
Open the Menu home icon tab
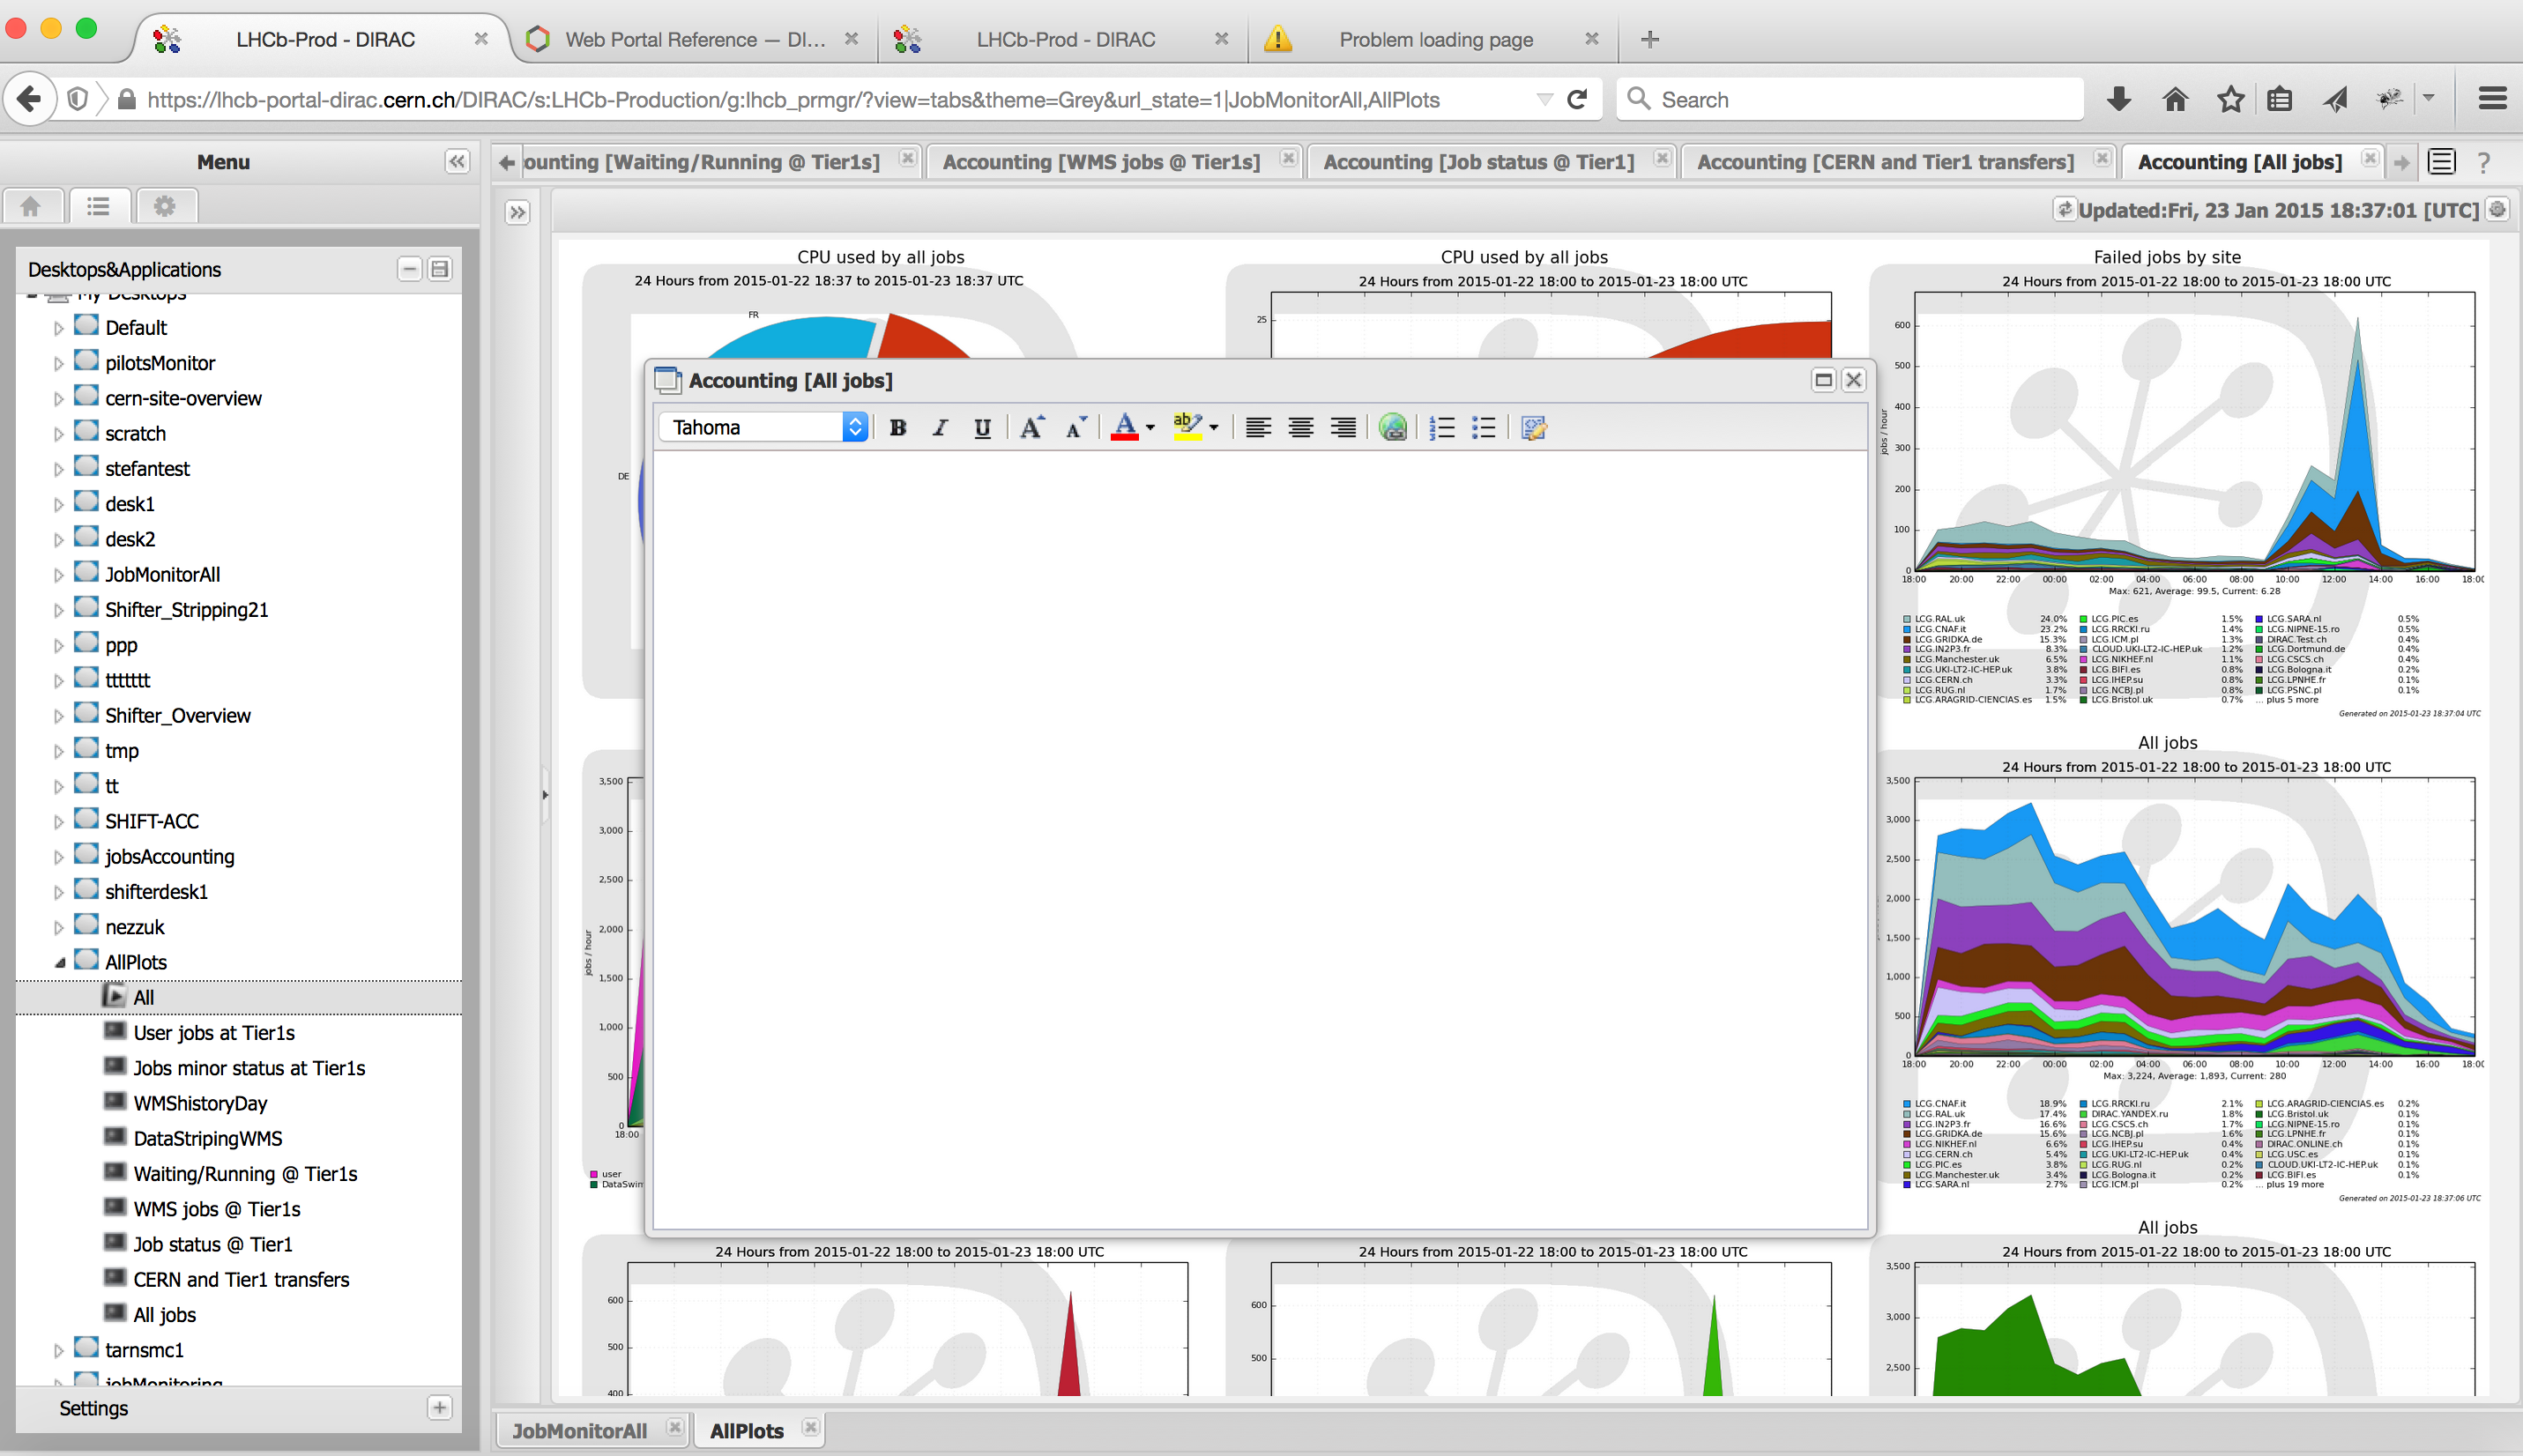click(x=31, y=206)
